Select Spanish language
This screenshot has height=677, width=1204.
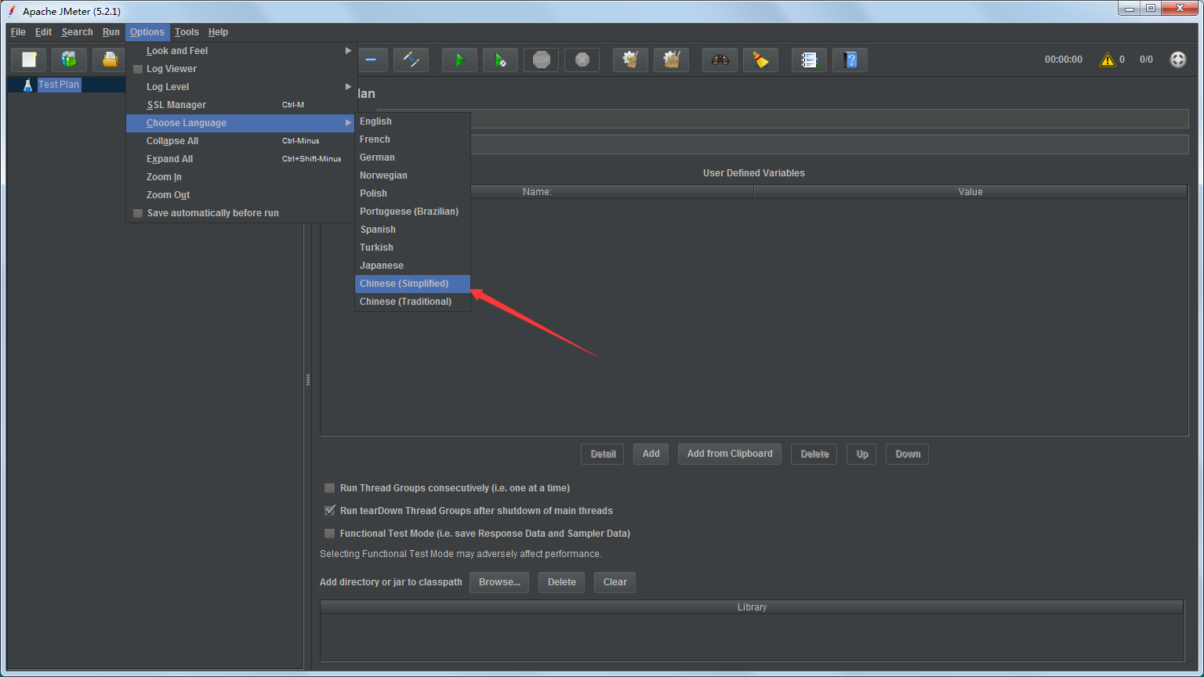pyautogui.click(x=412, y=230)
